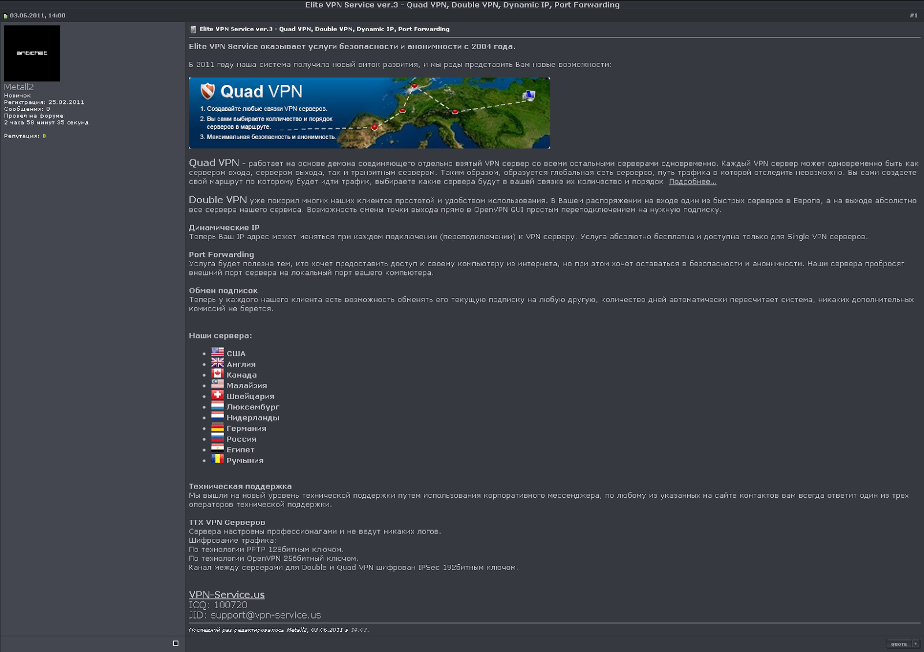Click the Канада list entry

coord(241,375)
